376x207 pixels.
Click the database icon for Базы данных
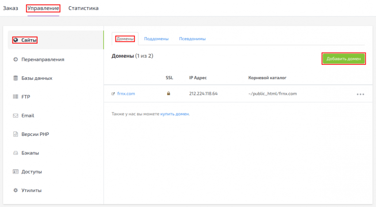coord(15,78)
